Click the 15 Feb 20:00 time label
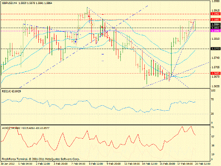The height and width of the screenshot is (166, 221). pyautogui.click(x=168, y=164)
